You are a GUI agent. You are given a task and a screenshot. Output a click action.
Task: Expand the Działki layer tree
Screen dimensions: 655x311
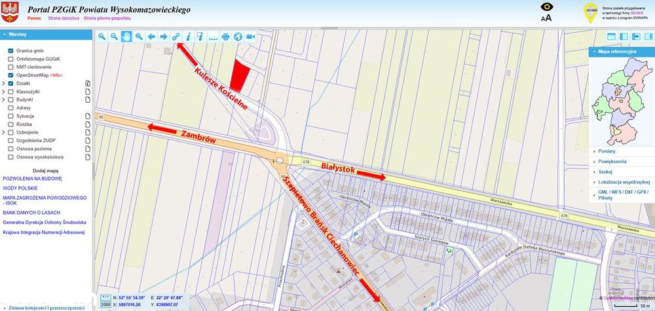tap(4, 84)
